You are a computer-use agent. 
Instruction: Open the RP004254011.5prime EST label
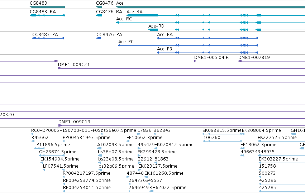click(x=87, y=188)
